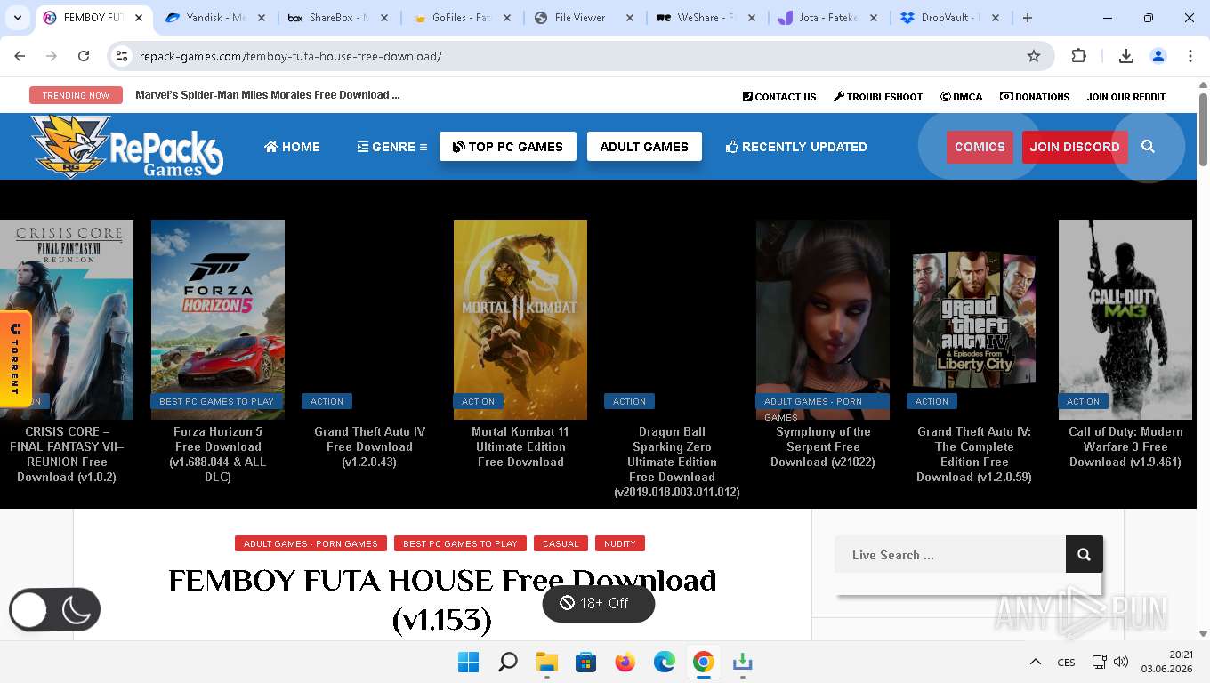Open File Explorer from the taskbar
This screenshot has width=1210, height=683.
click(x=546, y=662)
